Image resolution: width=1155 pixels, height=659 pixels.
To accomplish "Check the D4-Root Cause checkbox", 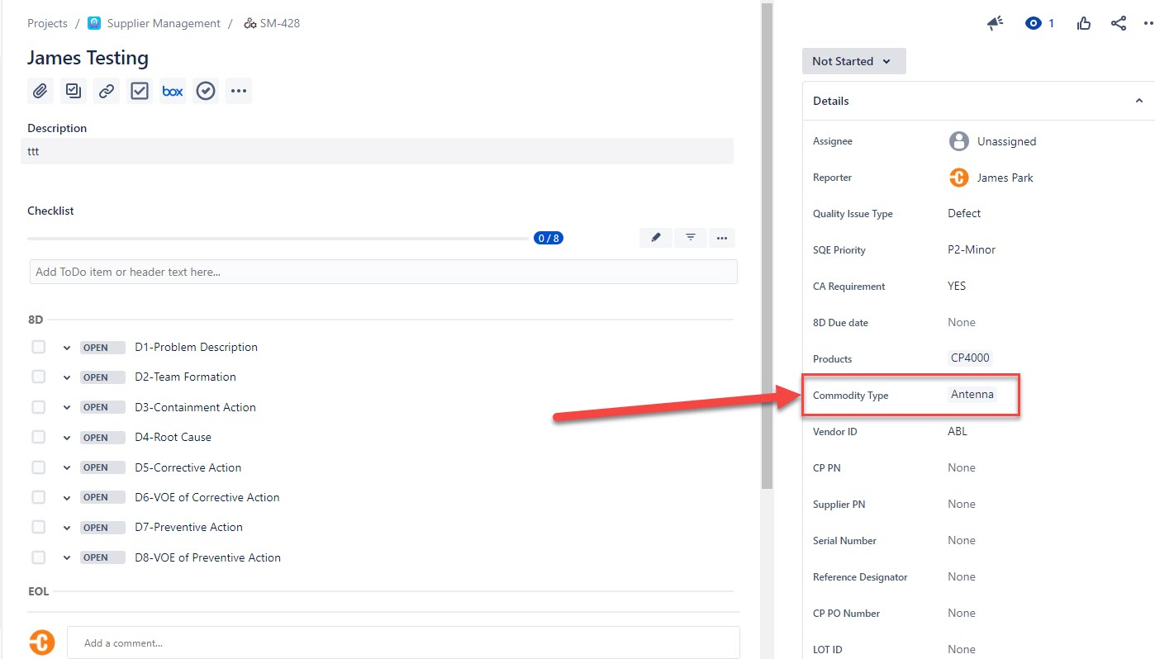I will 38,437.
